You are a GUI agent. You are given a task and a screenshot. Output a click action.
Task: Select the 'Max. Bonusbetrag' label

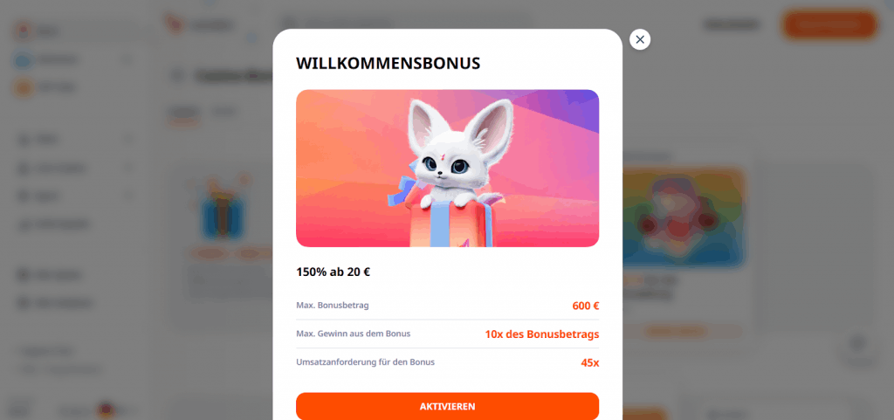click(x=333, y=305)
